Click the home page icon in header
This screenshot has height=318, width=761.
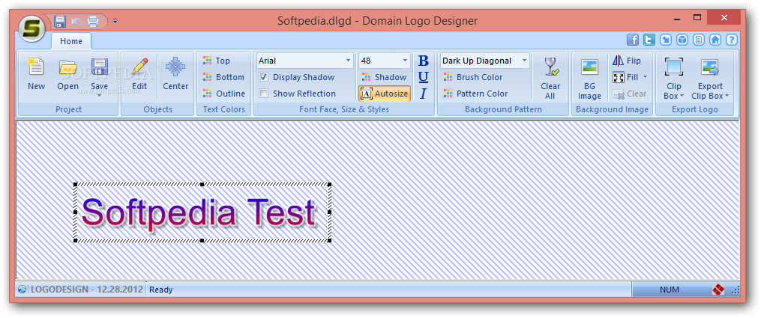[715, 40]
